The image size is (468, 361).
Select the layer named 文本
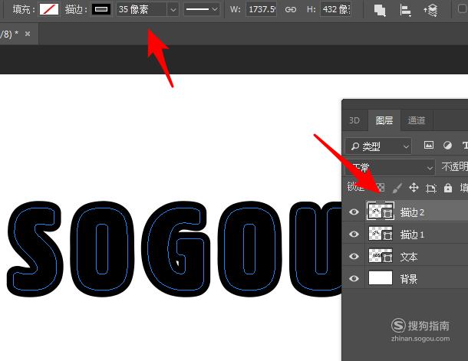[409, 257]
